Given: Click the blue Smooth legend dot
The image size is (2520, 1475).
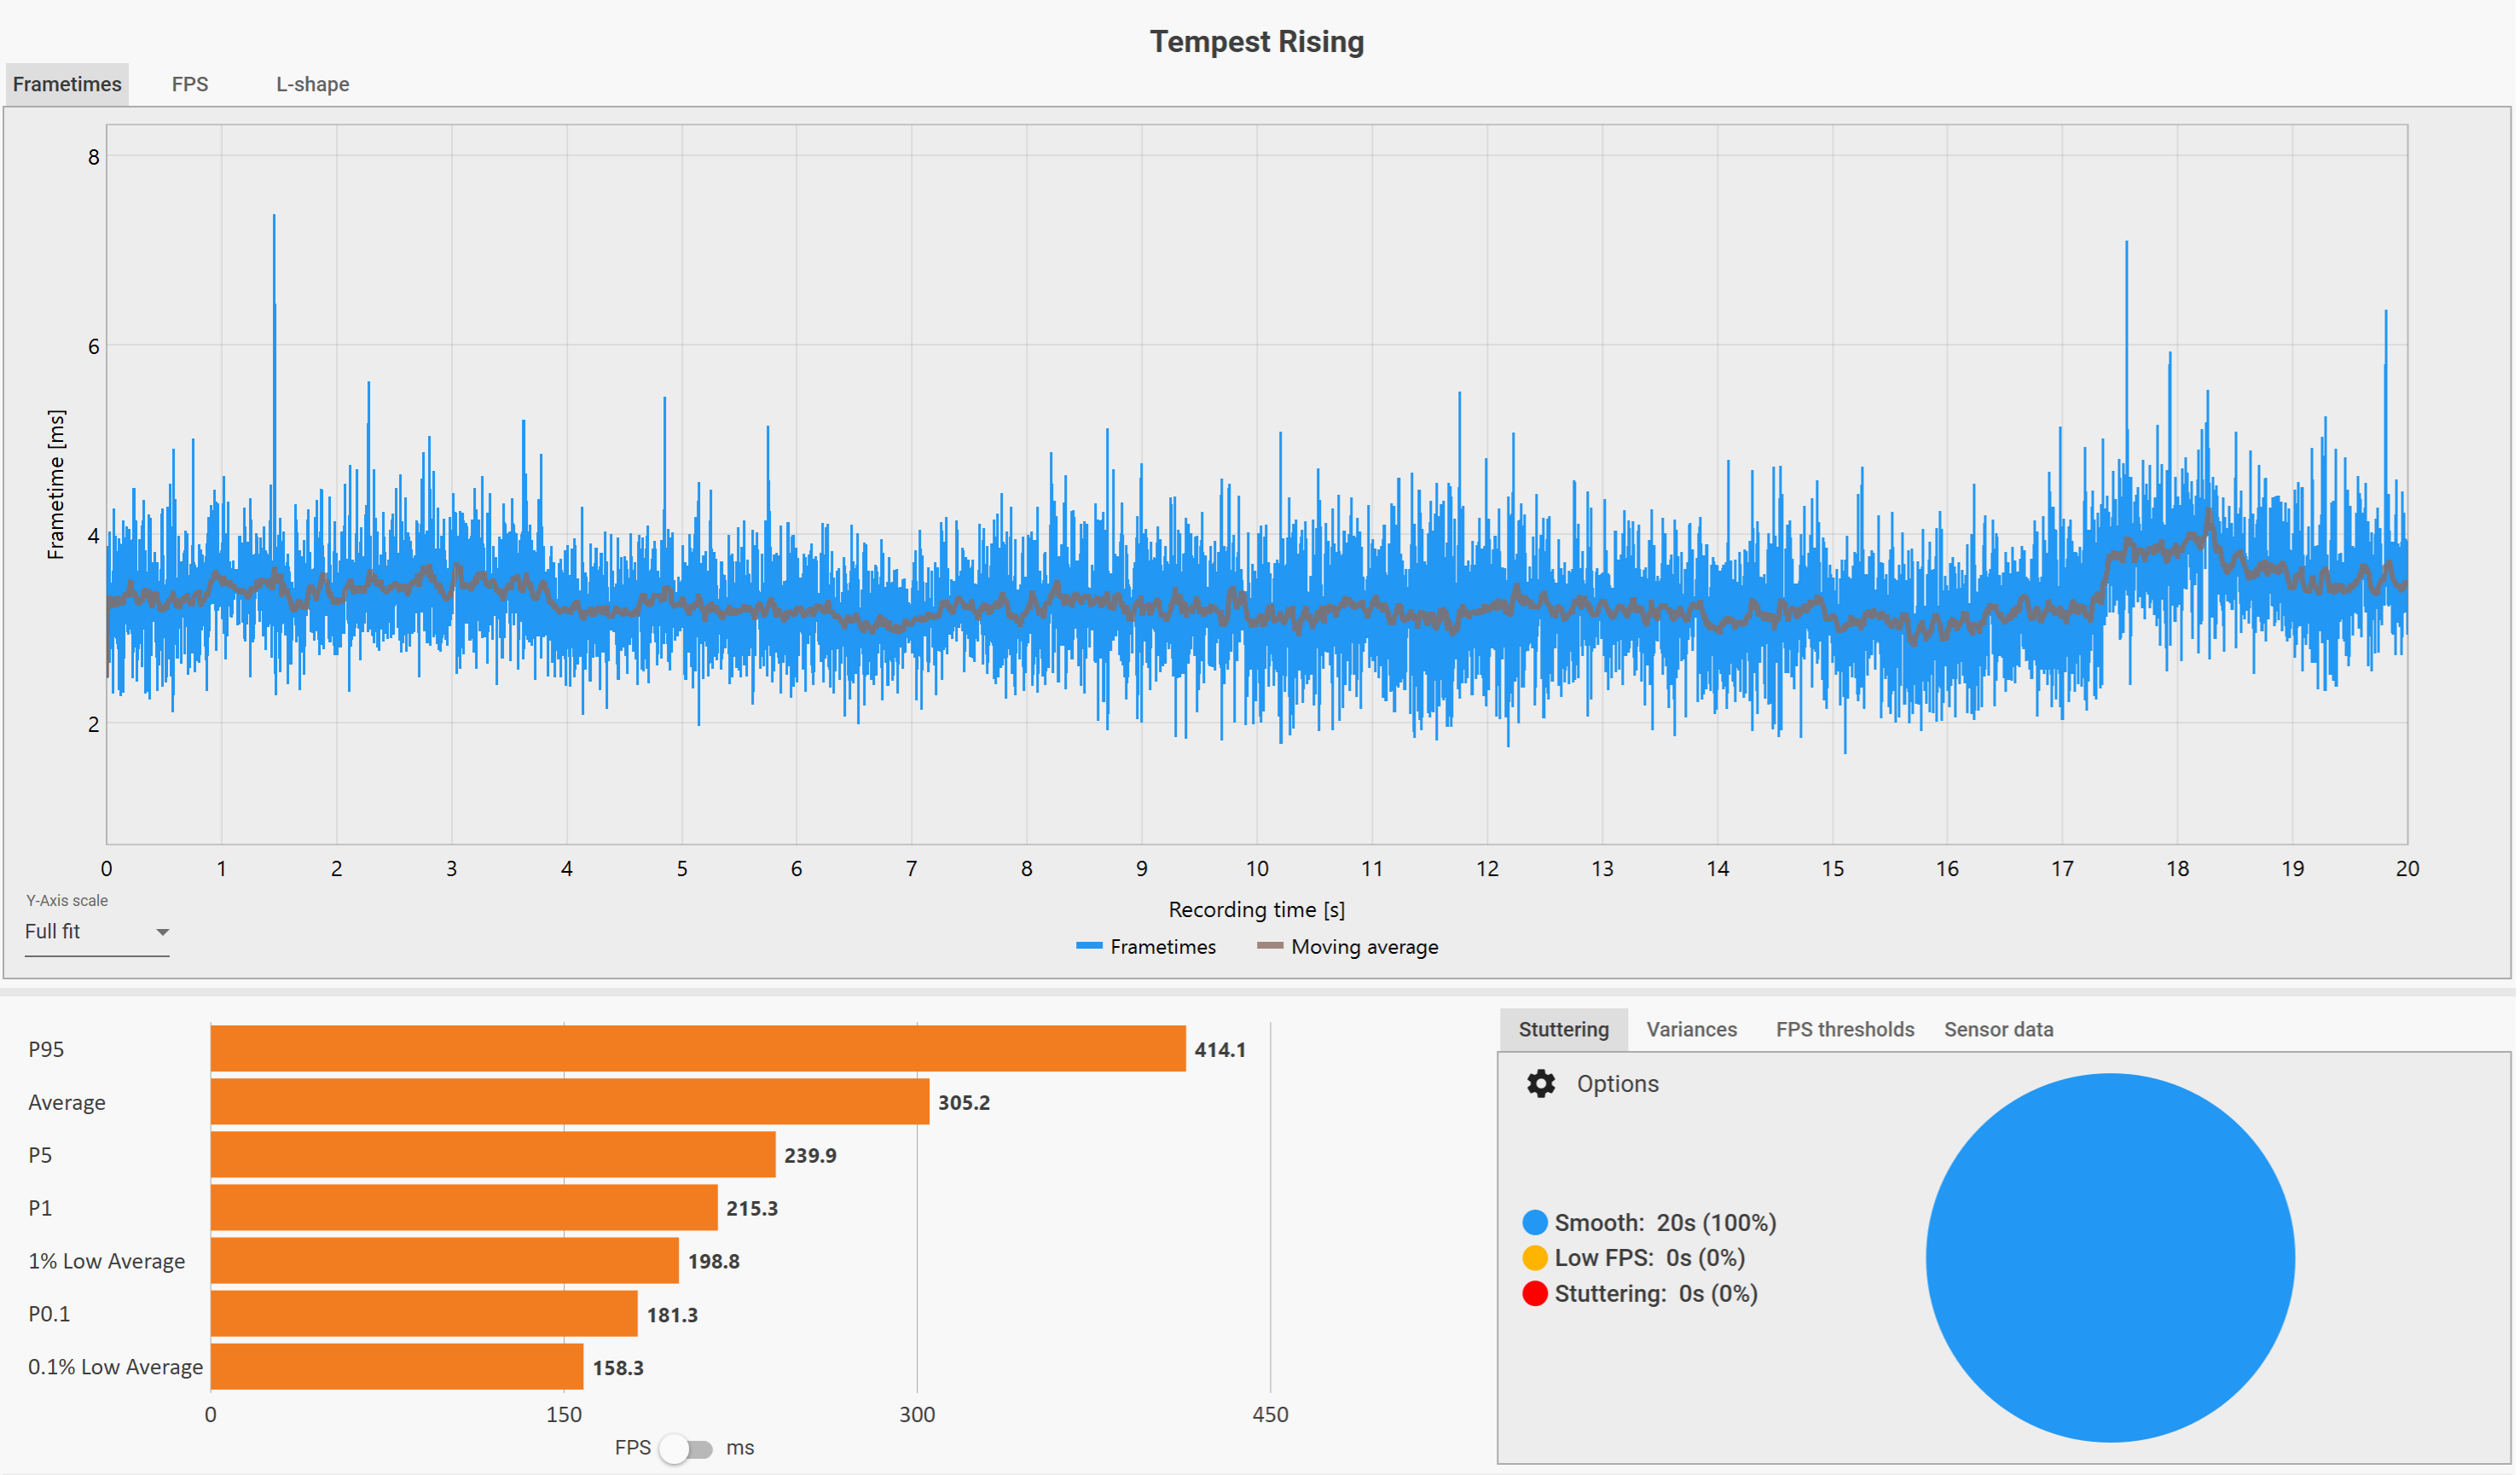Looking at the screenshot, I should [x=1536, y=1224].
